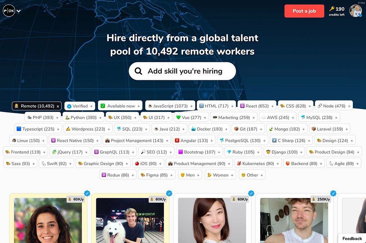Add the PHP (393) skill filter

(43, 118)
